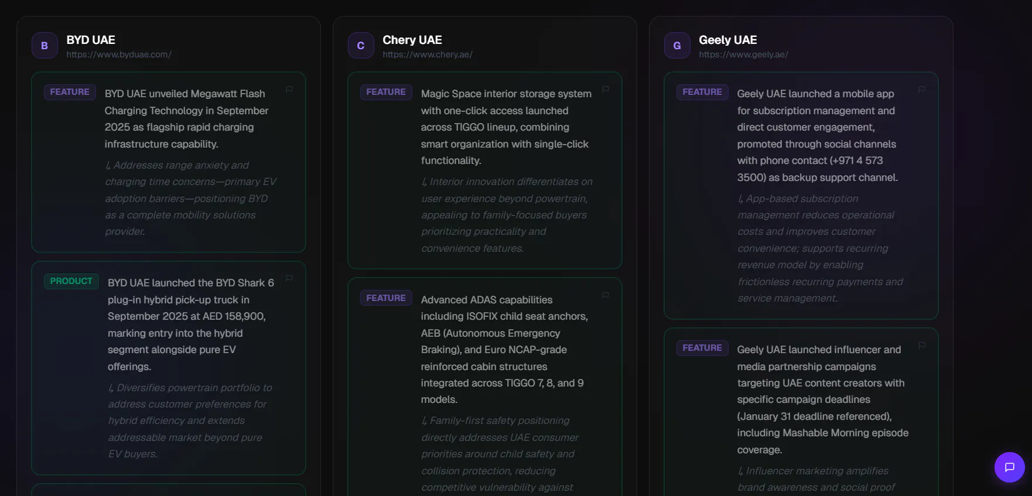Image resolution: width=1032 pixels, height=496 pixels.
Task: Select the Advanced ADAS capabilities description
Action: pyautogui.click(x=505, y=350)
